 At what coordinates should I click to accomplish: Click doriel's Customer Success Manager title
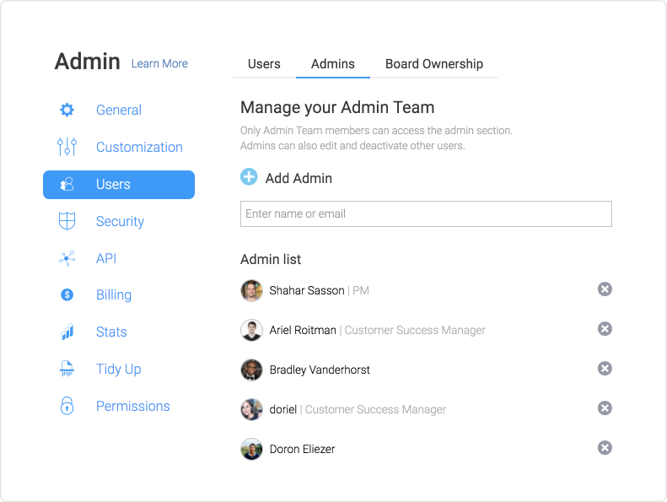click(x=375, y=409)
